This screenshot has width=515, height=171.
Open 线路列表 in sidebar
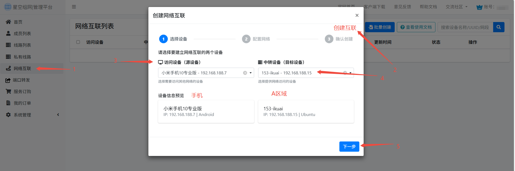point(32,45)
